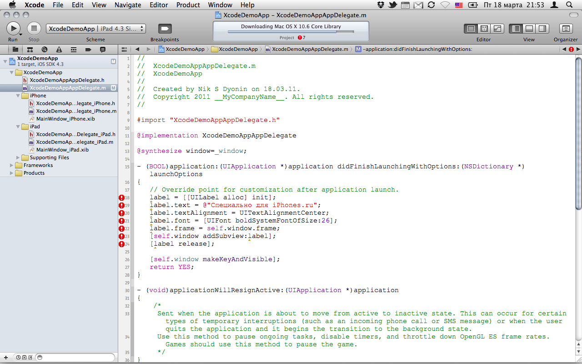Click the error marker on line 20
582x364 pixels.
121,213
